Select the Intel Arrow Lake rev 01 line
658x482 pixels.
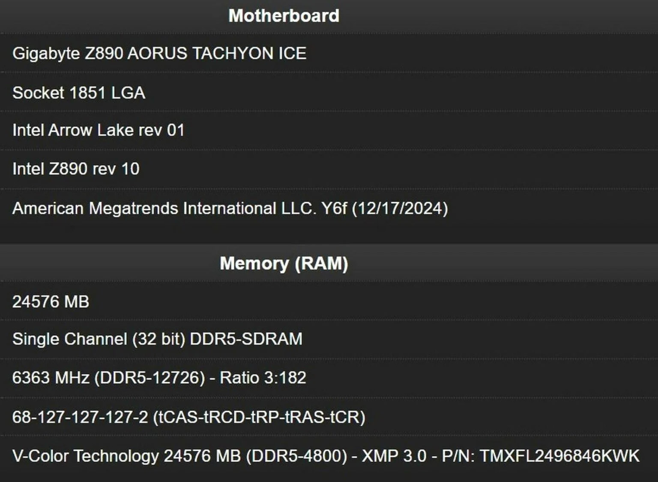[x=99, y=130]
